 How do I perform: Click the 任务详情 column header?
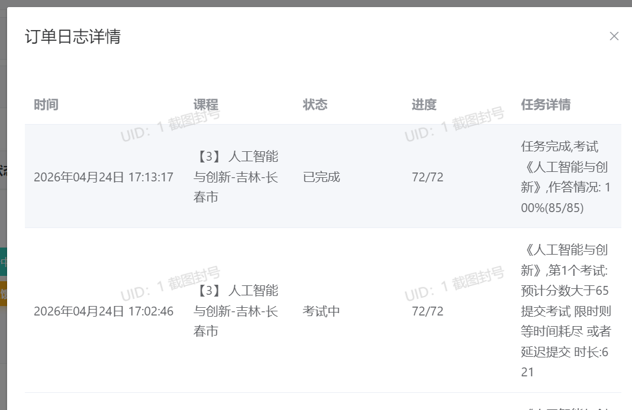546,105
